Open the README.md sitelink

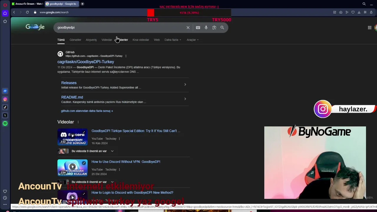coord(72,97)
